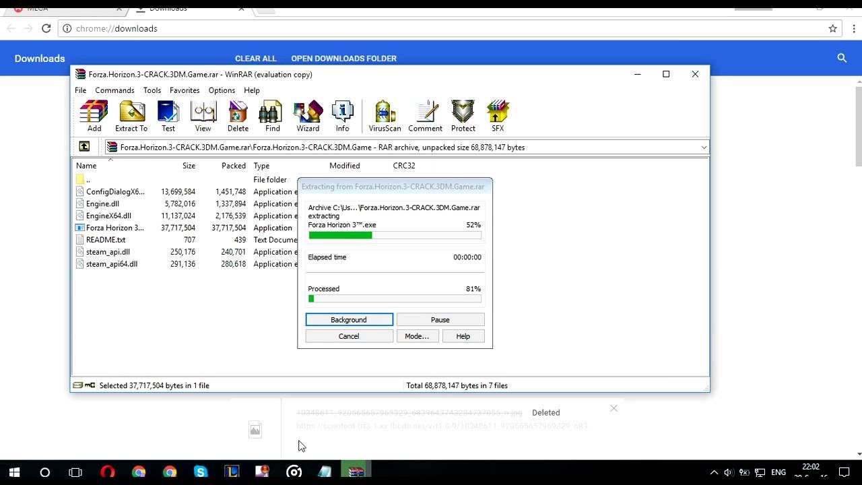Open the Windows Start menu
The width and height of the screenshot is (862, 485).
(x=14, y=472)
